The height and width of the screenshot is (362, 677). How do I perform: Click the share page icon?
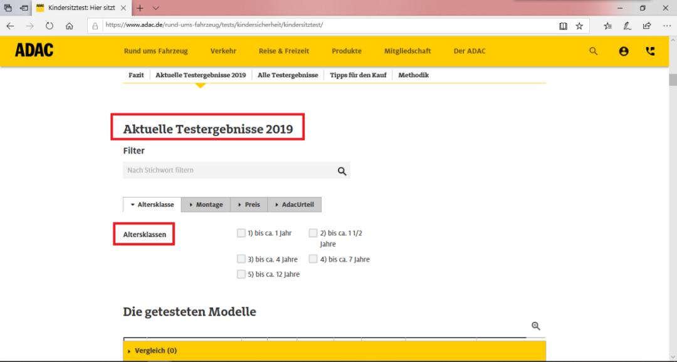click(x=647, y=26)
